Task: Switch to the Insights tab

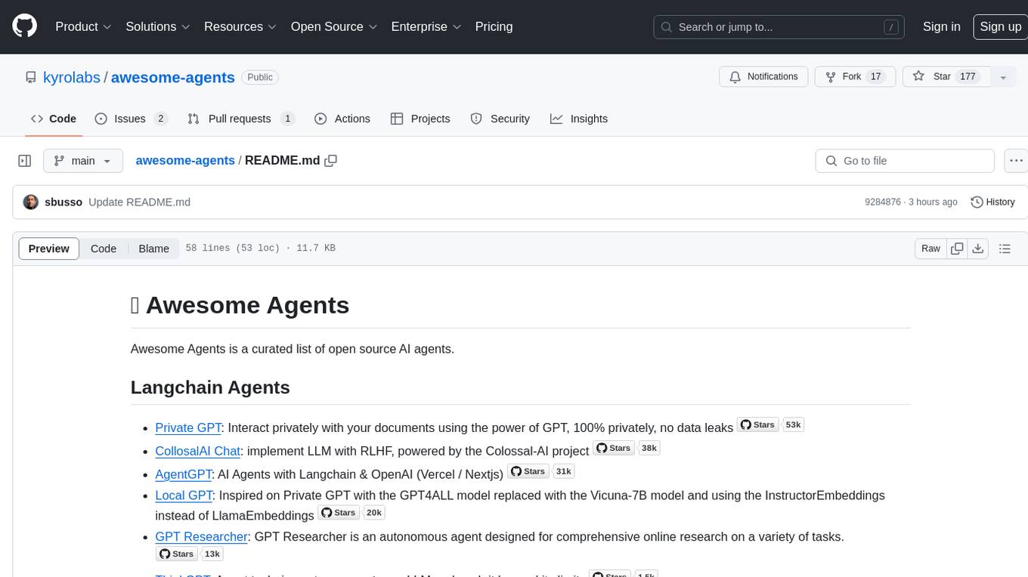Action: [579, 119]
